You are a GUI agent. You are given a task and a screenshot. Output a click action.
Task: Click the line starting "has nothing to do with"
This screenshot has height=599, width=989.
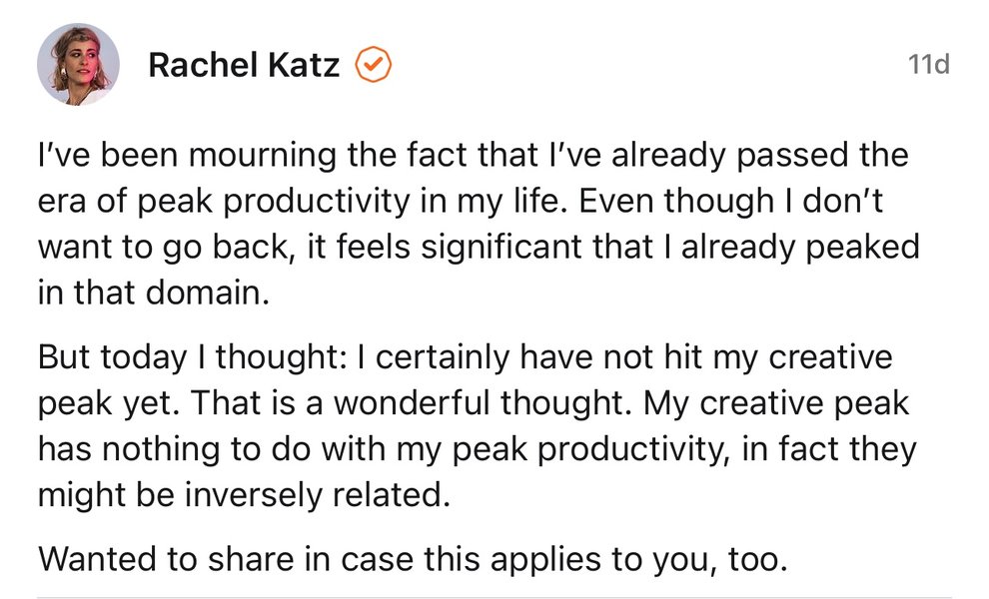(477, 448)
